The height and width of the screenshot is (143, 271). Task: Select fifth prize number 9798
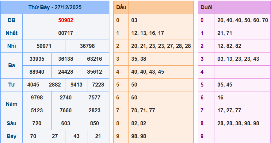(x=37, y=98)
